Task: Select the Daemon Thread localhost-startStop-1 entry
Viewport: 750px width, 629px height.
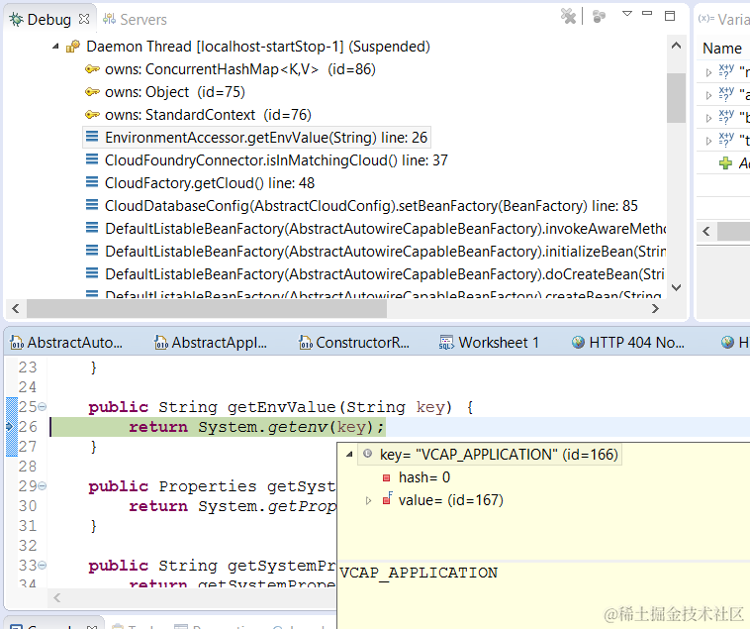Action: (x=258, y=47)
